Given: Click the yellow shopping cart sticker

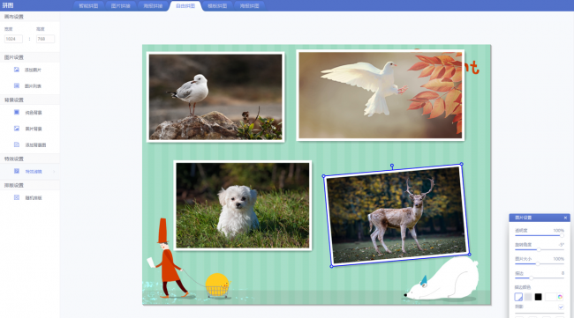Looking at the screenshot, I should point(217,285).
